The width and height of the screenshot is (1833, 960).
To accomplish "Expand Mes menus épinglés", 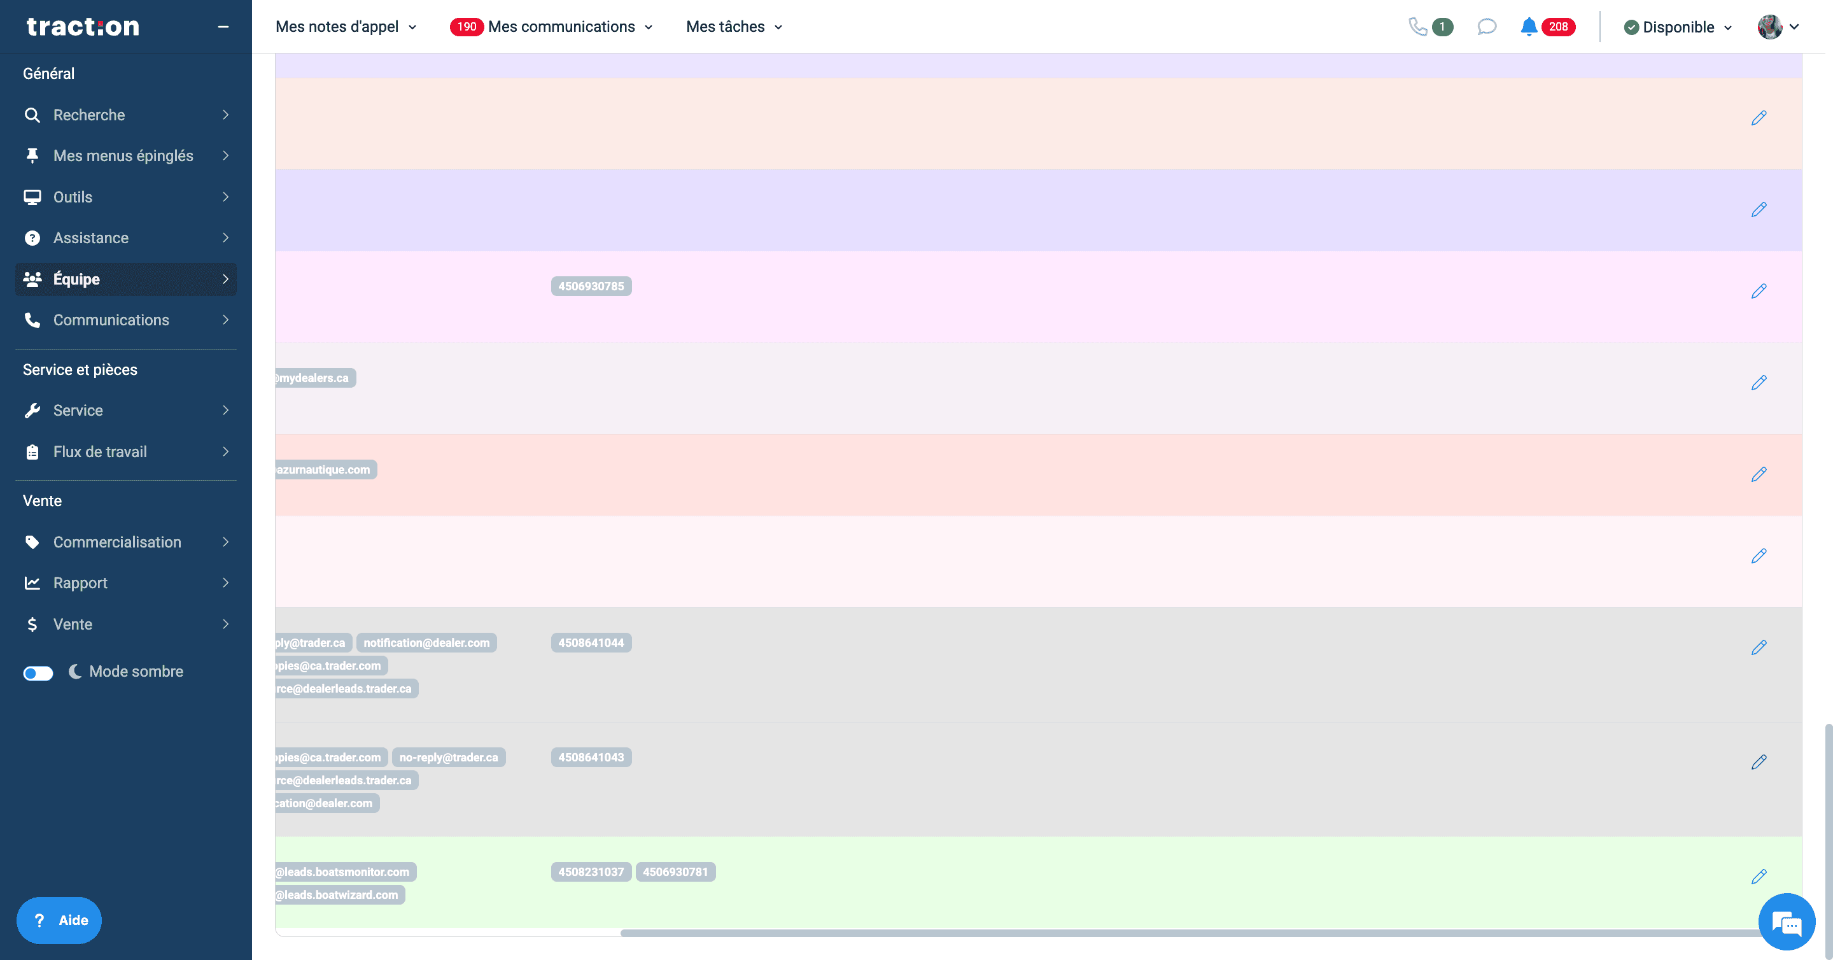I will tap(126, 156).
